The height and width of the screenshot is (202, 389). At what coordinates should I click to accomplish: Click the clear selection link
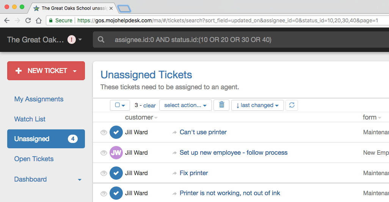click(149, 106)
